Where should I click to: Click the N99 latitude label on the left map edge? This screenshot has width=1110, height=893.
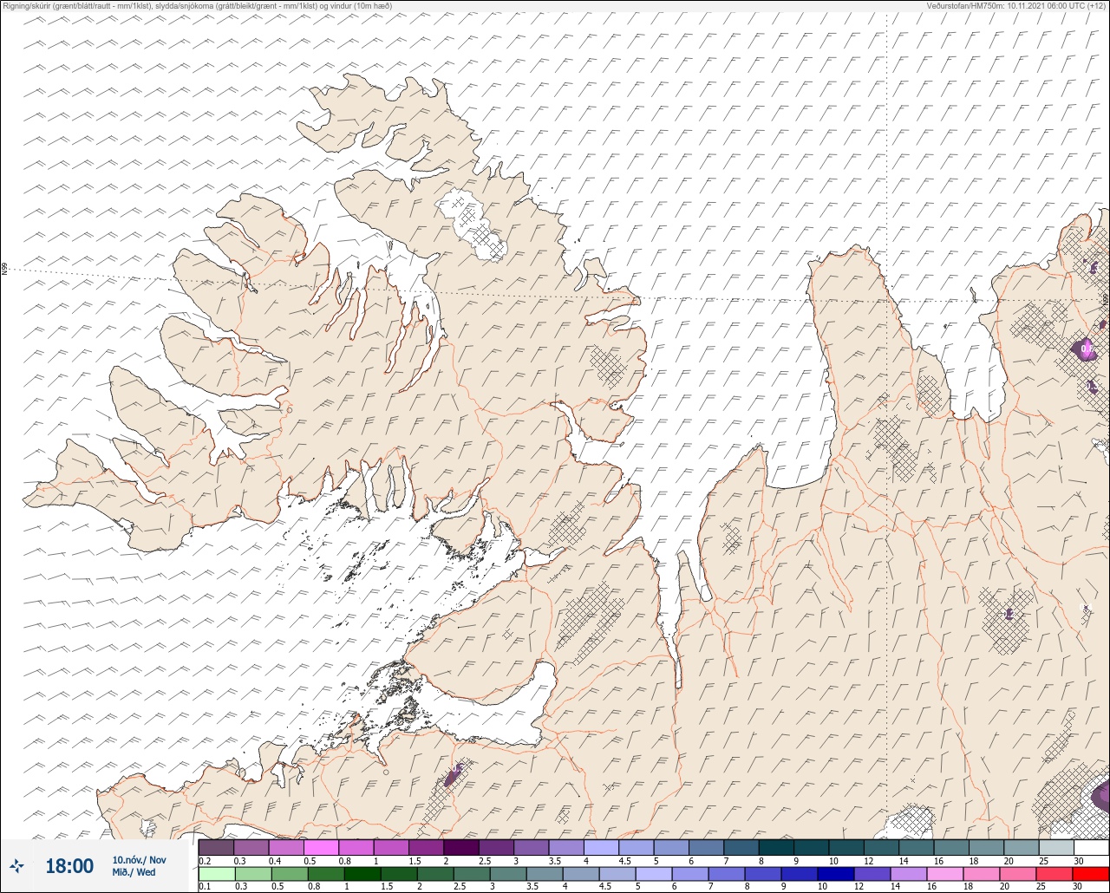(4, 270)
